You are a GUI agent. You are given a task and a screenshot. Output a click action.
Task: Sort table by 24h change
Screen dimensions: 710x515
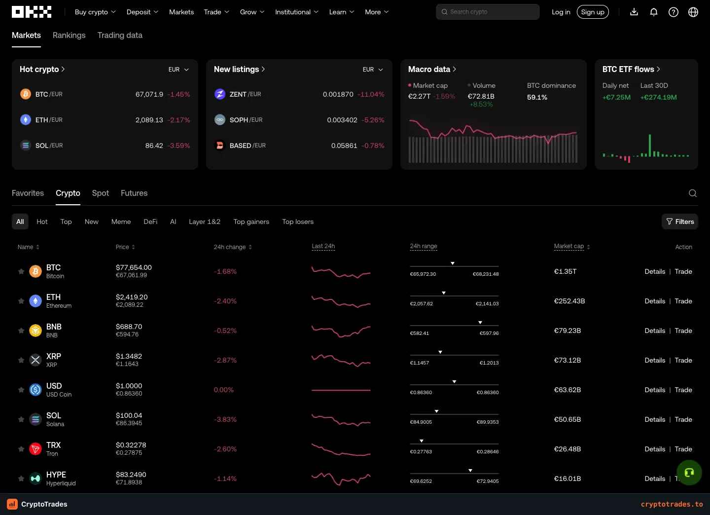pos(233,247)
